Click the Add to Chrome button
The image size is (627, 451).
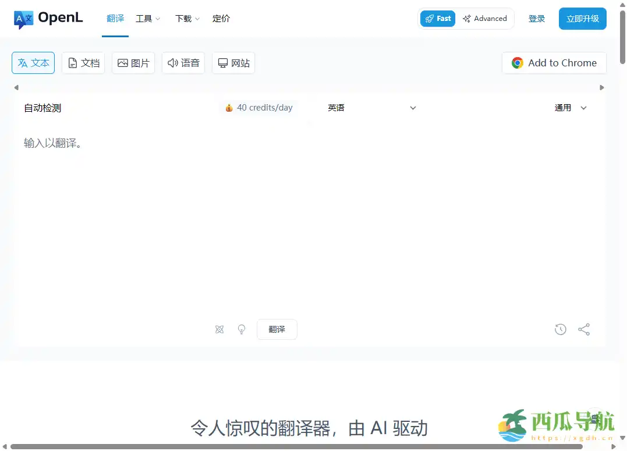(554, 62)
